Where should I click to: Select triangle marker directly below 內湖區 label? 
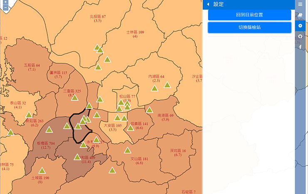(154, 88)
